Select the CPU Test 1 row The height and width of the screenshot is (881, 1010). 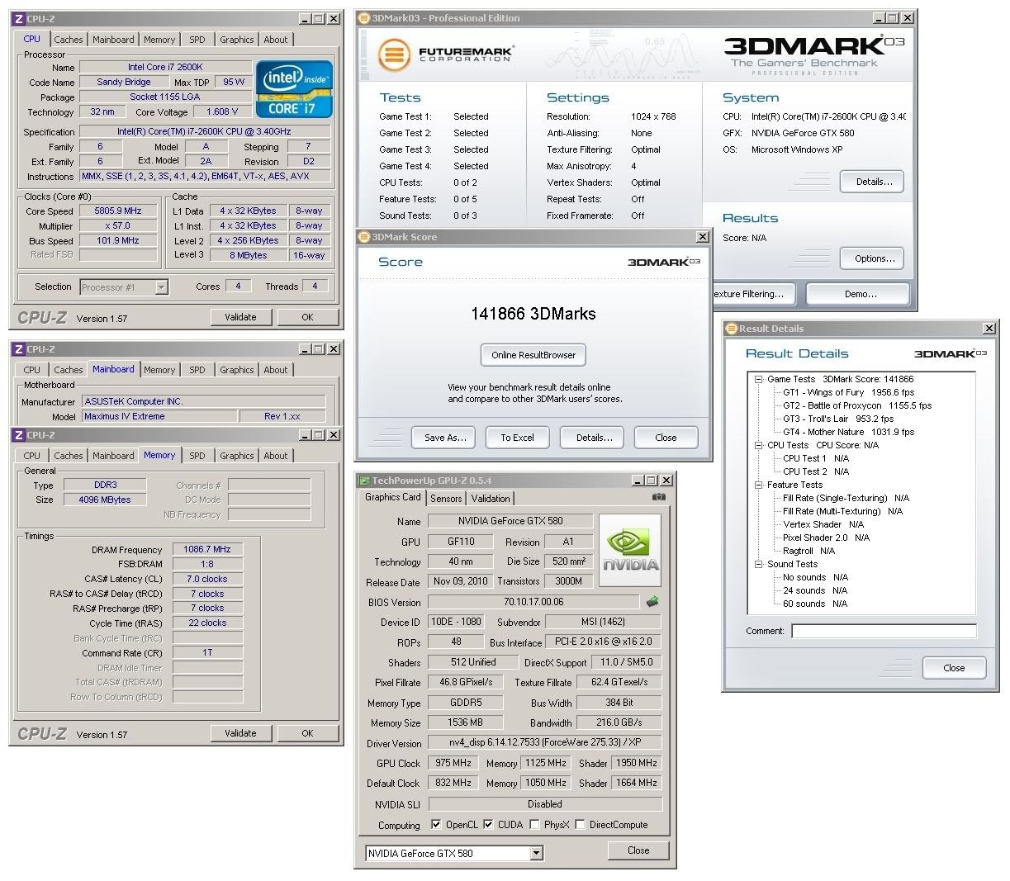click(816, 458)
